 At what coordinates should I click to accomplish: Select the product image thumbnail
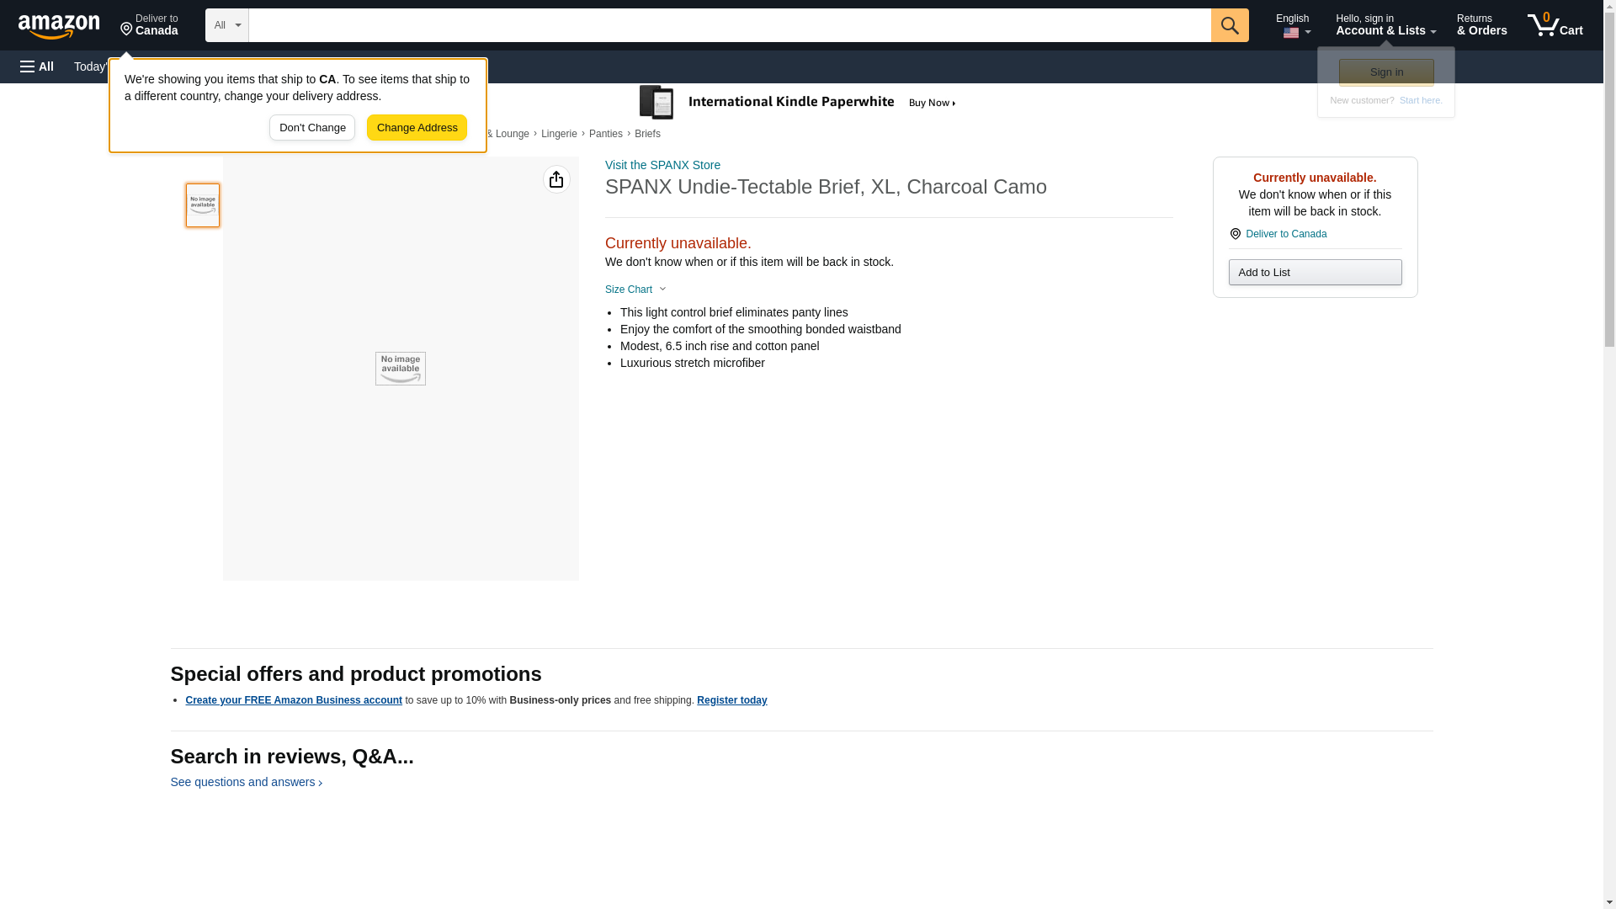tap(203, 205)
